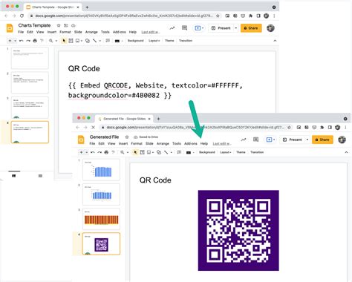Open new slide dropdown arrow in Charts Template toolbar
Image resolution: width=352 pixels, height=282 pixels.
15,41
